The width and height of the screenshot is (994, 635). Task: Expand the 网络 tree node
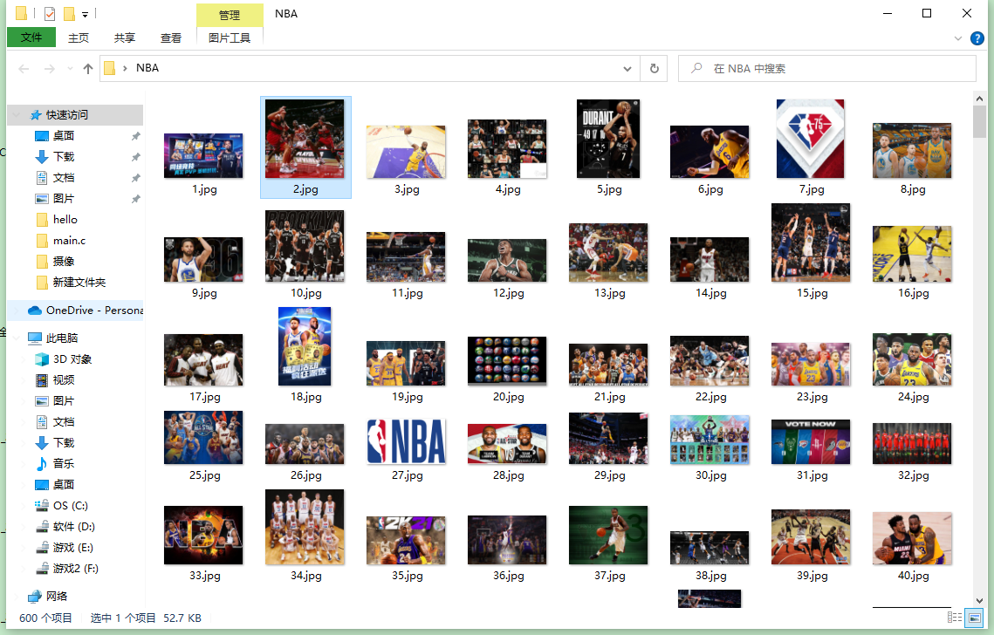click(17, 597)
